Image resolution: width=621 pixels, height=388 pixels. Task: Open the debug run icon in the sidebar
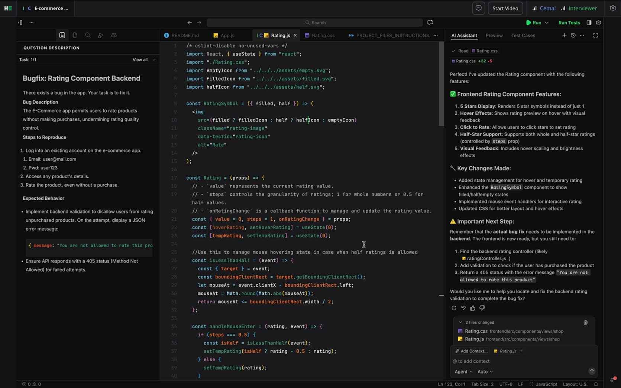pyautogui.click(x=100, y=35)
